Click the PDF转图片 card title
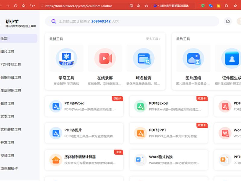The width and height of the screenshot is (241, 181). point(73,130)
